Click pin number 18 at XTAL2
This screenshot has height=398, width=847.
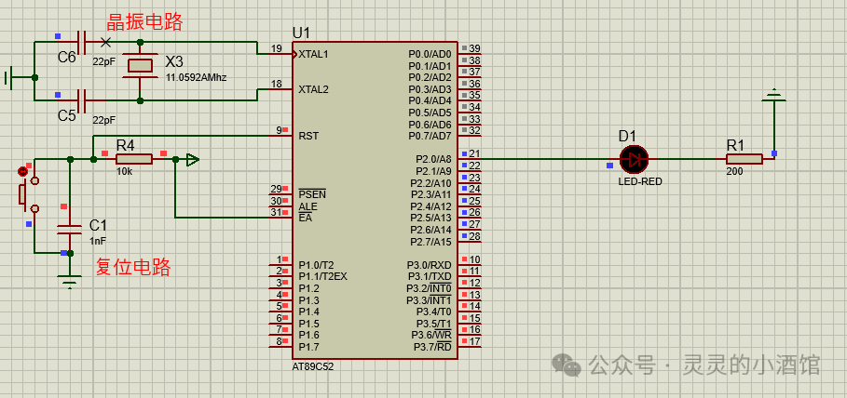pos(277,84)
